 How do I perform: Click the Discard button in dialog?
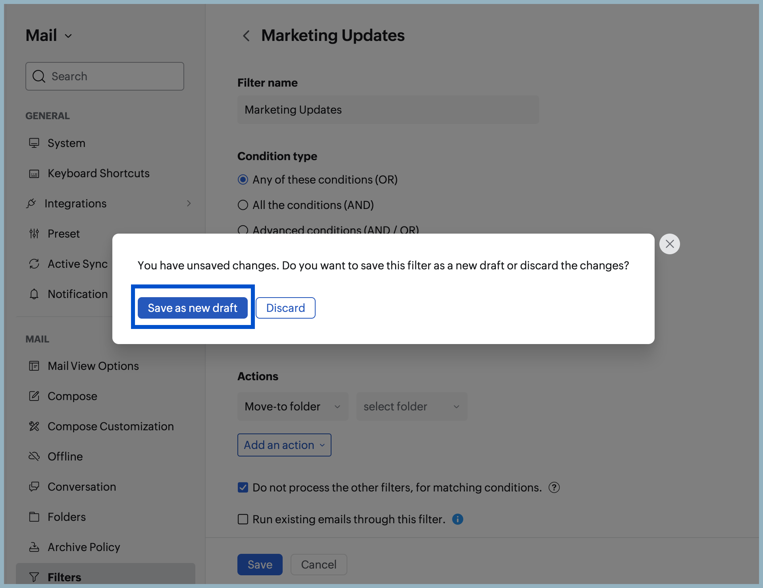(285, 308)
